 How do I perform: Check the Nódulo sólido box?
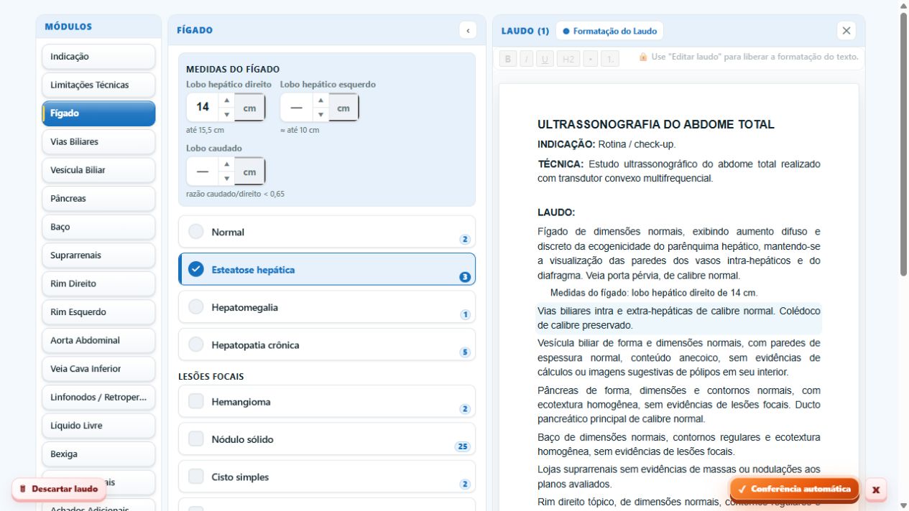click(x=196, y=439)
